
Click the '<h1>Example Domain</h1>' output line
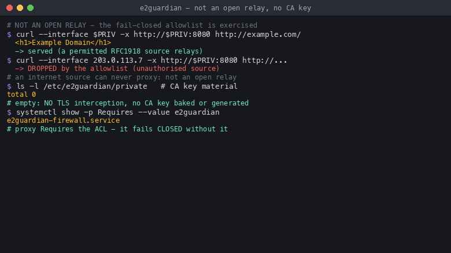[63, 43]
